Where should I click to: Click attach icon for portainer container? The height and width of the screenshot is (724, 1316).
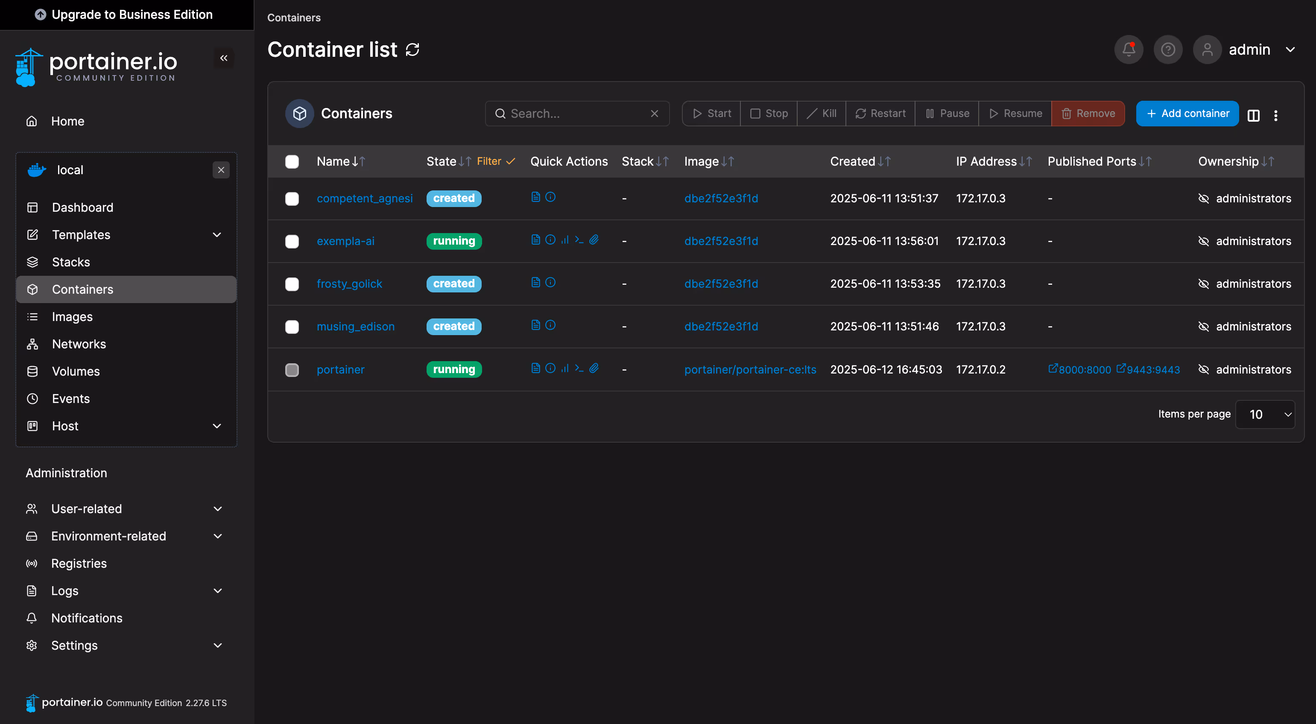594,368
